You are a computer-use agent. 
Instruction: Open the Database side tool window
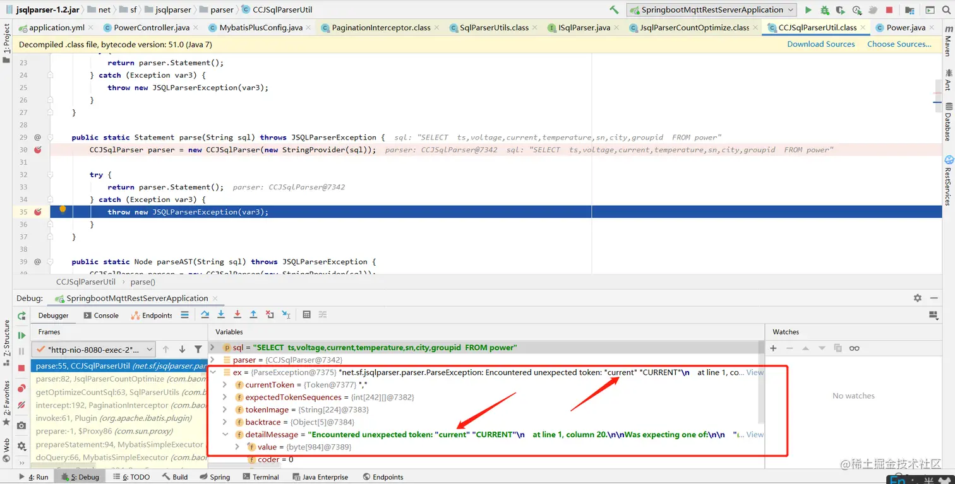[947, 122]
